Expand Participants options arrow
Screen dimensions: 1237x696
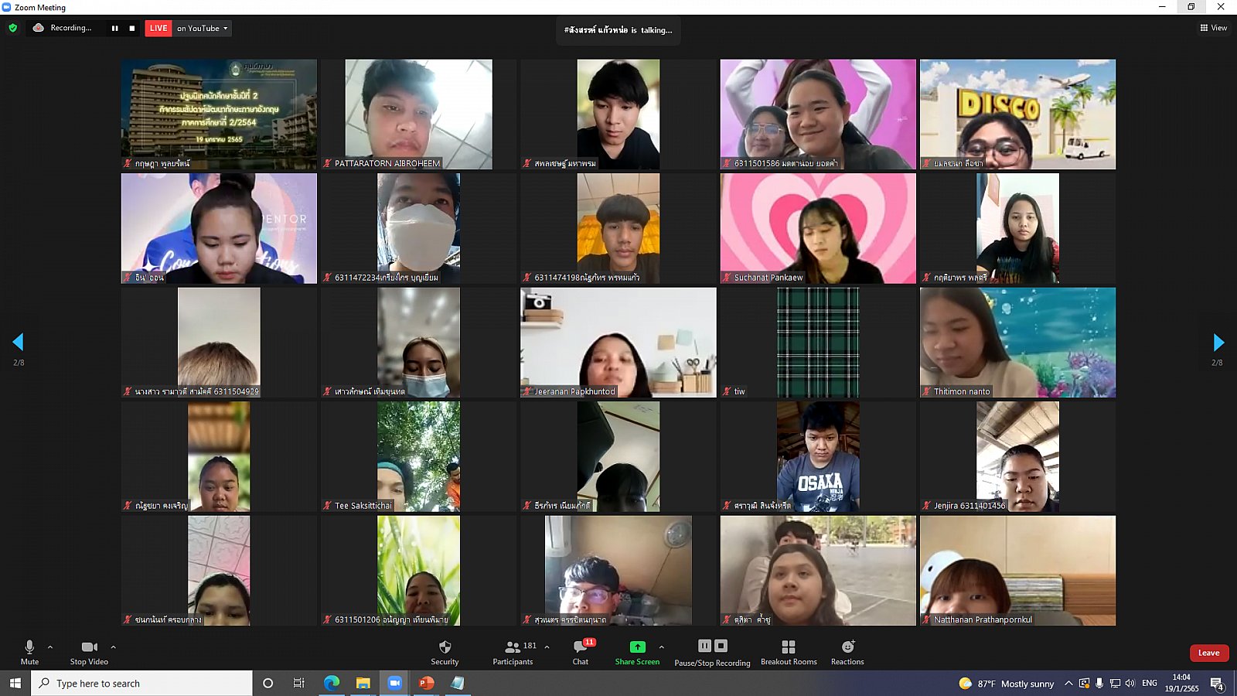click(x=547, y=647)
